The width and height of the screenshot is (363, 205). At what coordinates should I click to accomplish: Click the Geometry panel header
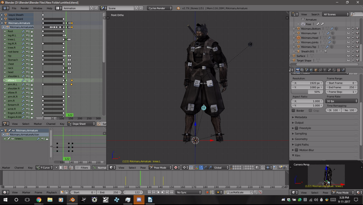tap(301, 139)
